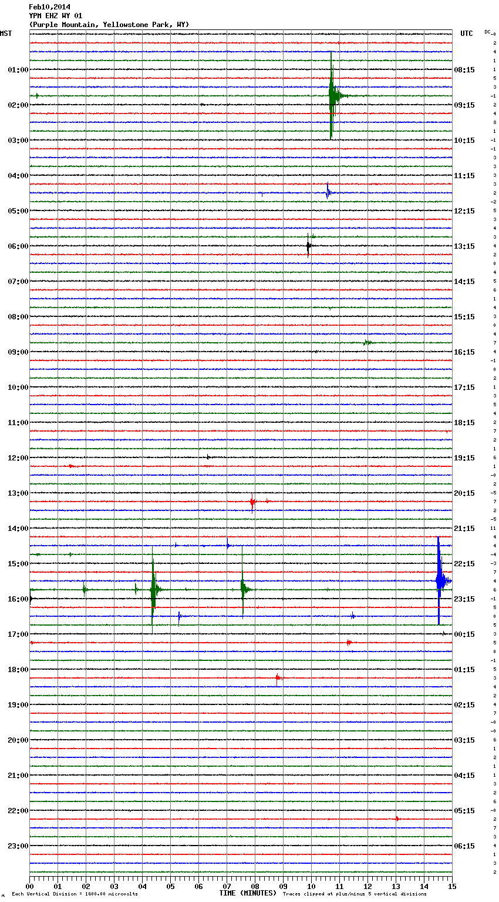Click the black seismic spike on the 06:00 trace

(x=308, y=246)
